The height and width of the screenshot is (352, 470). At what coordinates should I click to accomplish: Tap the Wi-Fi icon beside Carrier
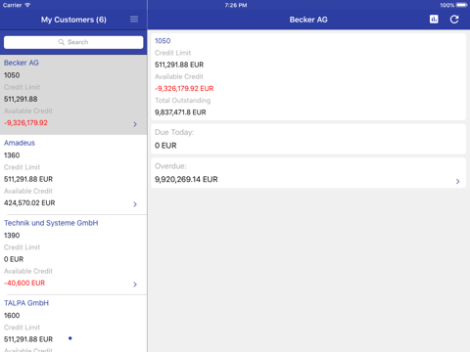[x=27, y=5]
